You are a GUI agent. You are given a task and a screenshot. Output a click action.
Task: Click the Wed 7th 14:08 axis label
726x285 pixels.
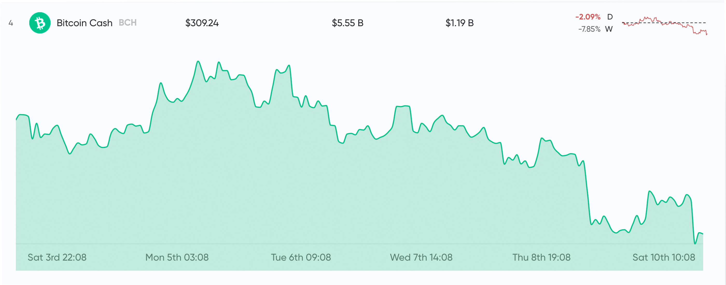421,257
